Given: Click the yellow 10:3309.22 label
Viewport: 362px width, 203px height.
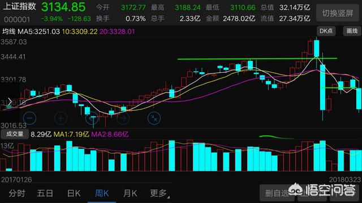Looking at the screenshot, I should point(80,32).
